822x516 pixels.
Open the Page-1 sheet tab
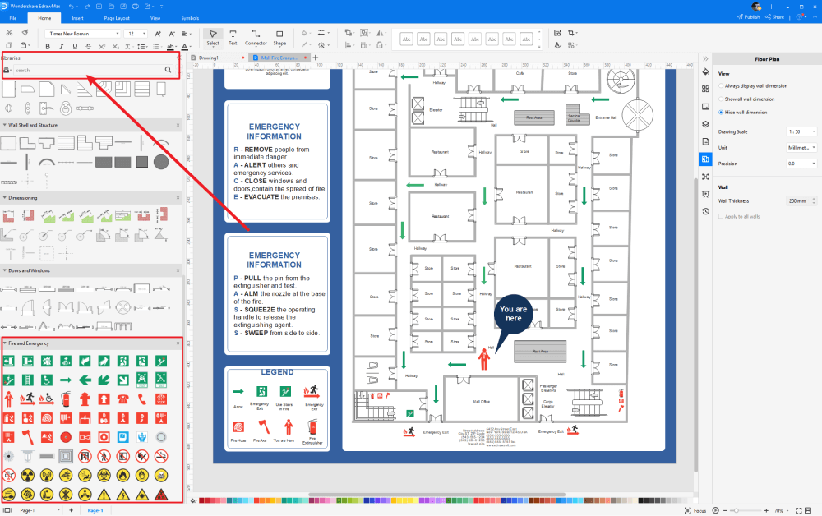click(x=95, y=510)
